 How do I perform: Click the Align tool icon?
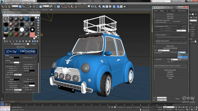pos(96,6)
